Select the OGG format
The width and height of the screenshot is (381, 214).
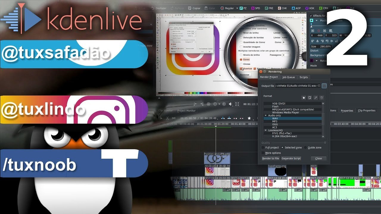click(x=293, y=124)
